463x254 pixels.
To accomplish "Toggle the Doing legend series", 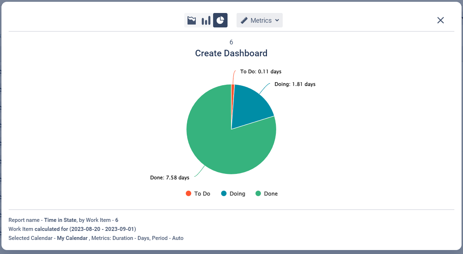I will tap(237, 194).
